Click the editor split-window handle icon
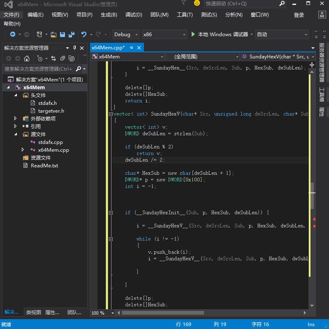This screenshot has width=329, height=329. click(312, 65)
